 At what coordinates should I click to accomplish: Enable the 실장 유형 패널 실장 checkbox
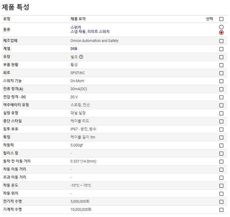[x=221, y=113]
